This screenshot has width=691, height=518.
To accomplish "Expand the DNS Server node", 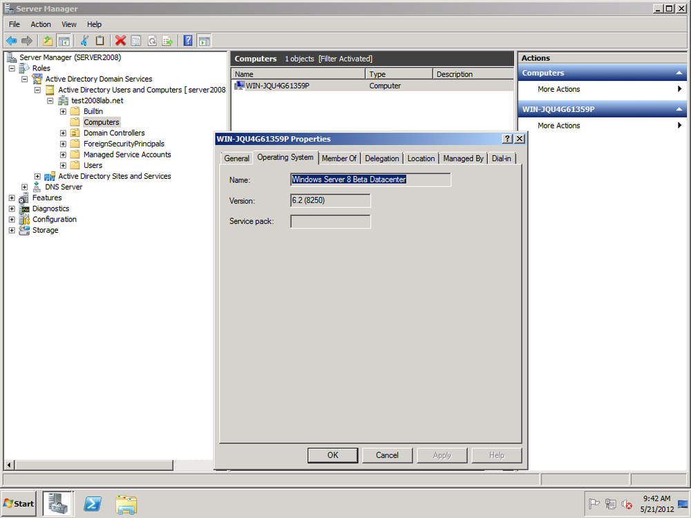I will (x=25, y=187).
